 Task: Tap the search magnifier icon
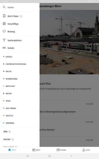tap(4, 7)
